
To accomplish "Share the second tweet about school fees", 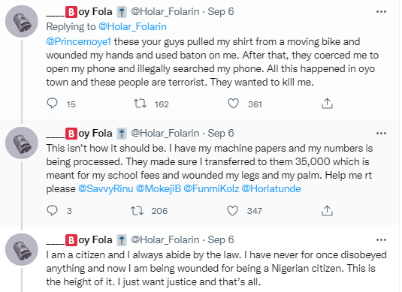I will point(327,210).
